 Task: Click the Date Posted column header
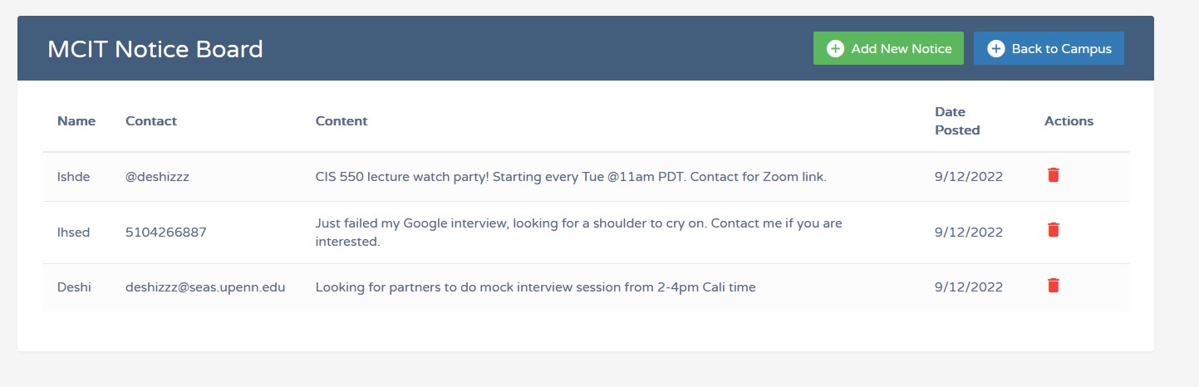(957, 121)
